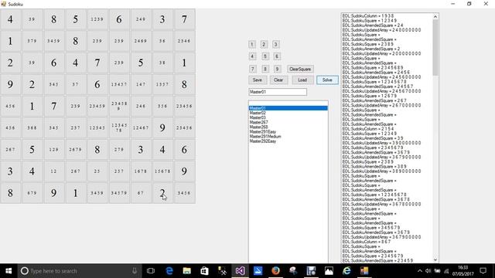Screen dimensions: 495x278
Task: Select Master292Easy in the puzzle list
Action: [288, 141]
